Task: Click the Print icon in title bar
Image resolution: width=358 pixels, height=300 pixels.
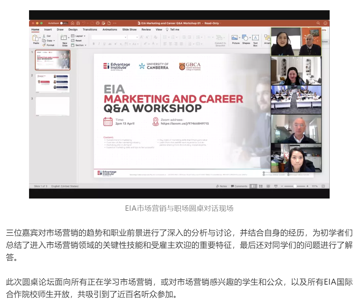Action: click(98, 23)
